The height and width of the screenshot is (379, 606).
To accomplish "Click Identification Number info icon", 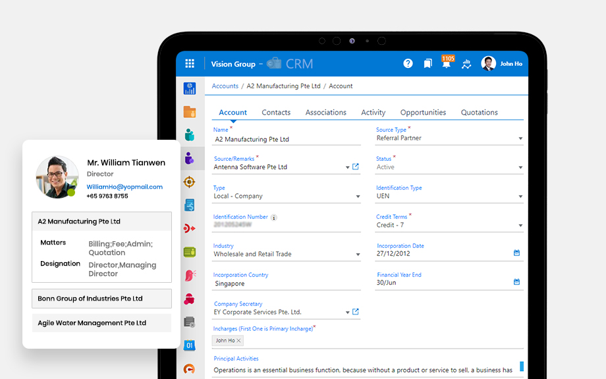I will (273, 218).
